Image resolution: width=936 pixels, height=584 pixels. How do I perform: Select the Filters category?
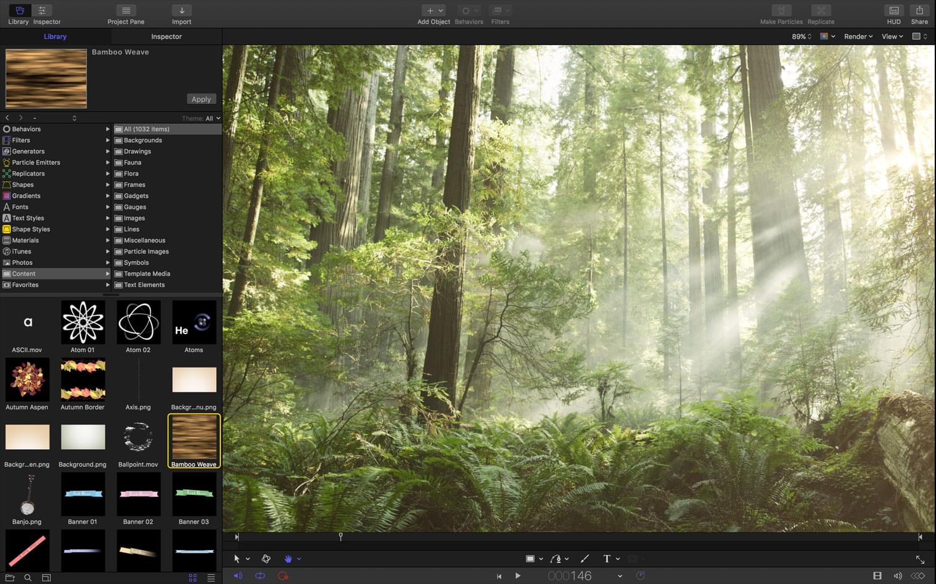coord(56,140)
